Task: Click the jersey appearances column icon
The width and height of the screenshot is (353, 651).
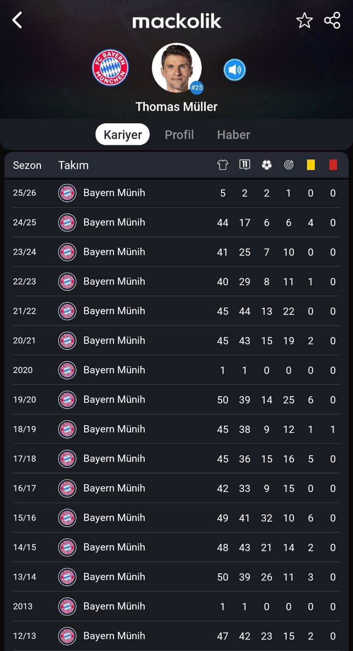Action: [x=222, y=165]
